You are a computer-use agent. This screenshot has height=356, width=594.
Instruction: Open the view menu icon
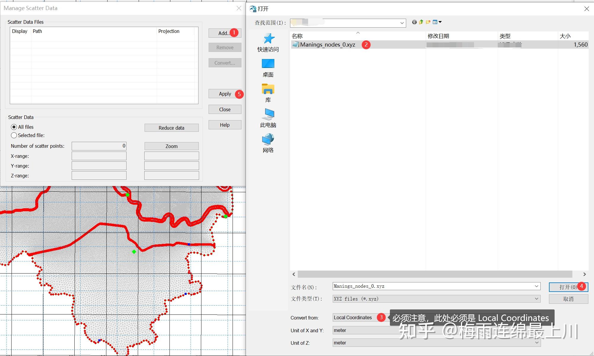tap(437, 22)
